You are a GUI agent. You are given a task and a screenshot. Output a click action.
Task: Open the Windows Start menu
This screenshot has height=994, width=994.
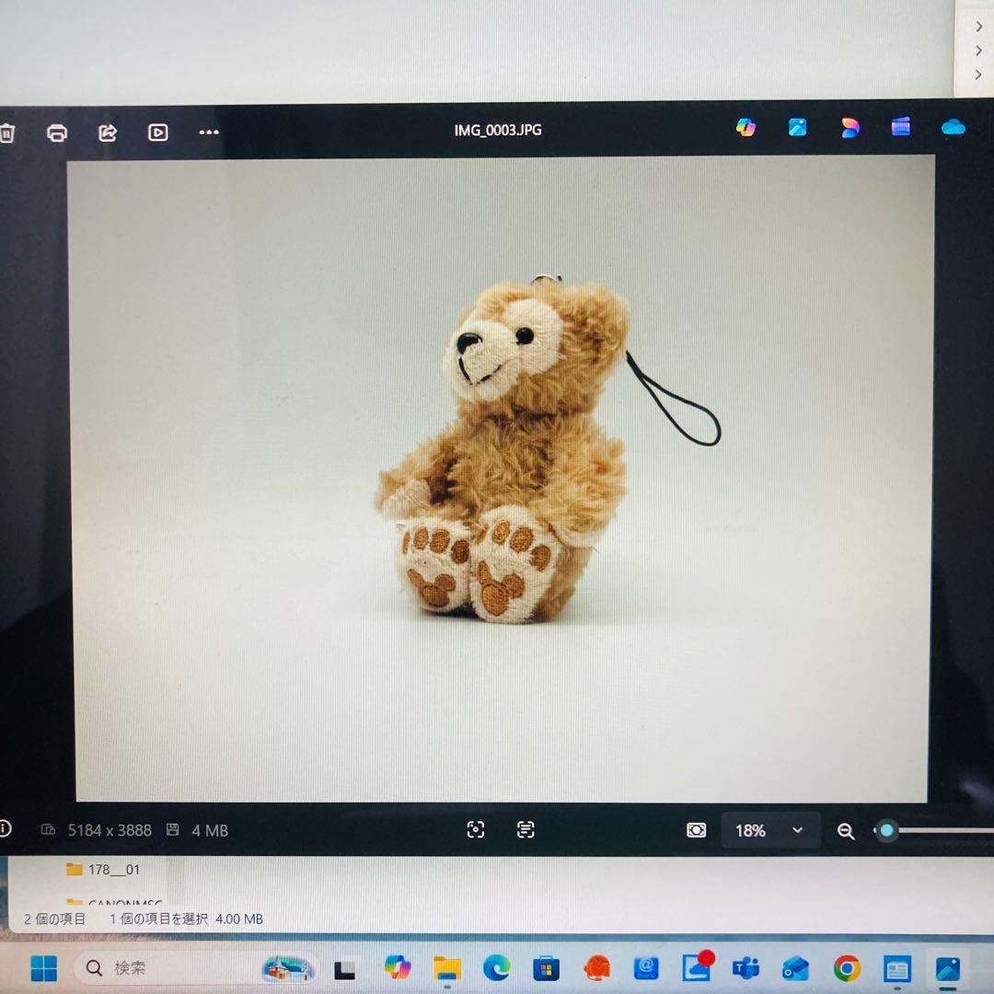click(43, 967)
